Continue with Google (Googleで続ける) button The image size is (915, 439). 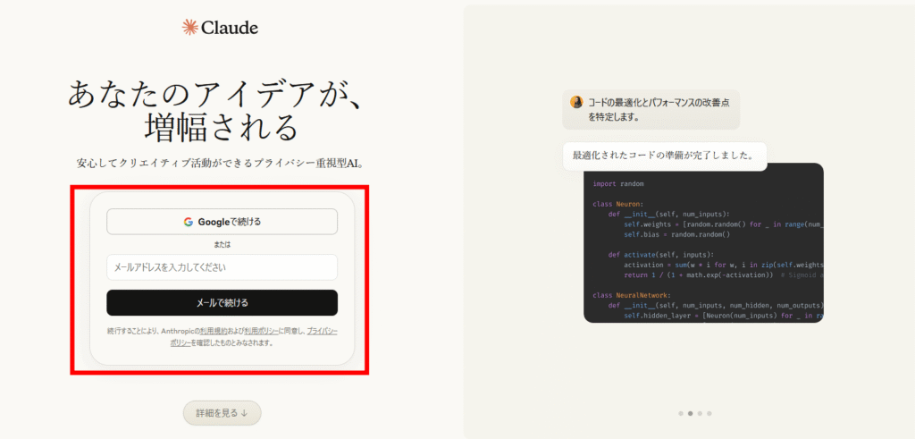(222, 222)
